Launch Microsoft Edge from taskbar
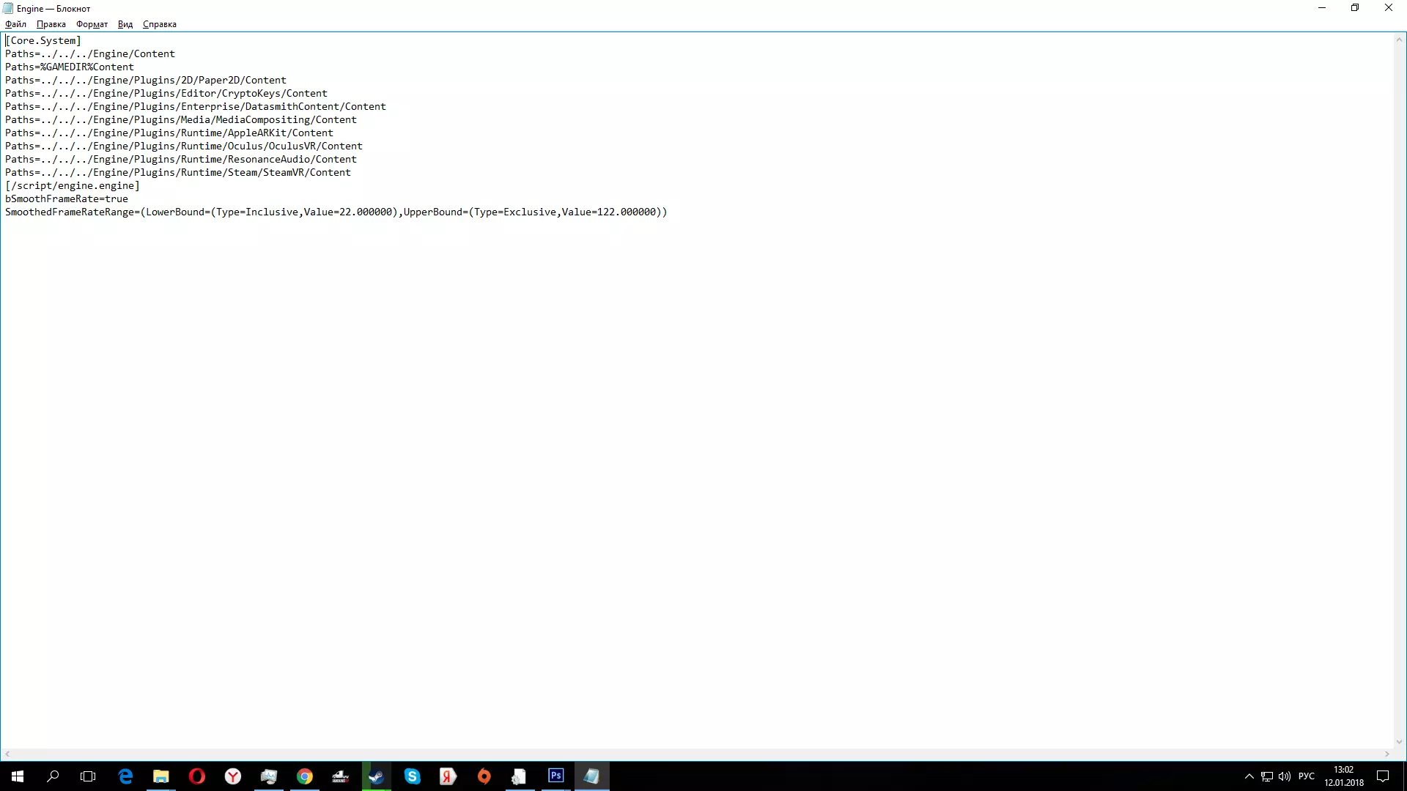This screenshot has height=791, width=1407. 125,776
